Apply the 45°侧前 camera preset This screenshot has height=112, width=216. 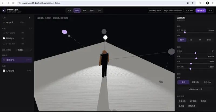pyautogui.click(x=193, y=101)
